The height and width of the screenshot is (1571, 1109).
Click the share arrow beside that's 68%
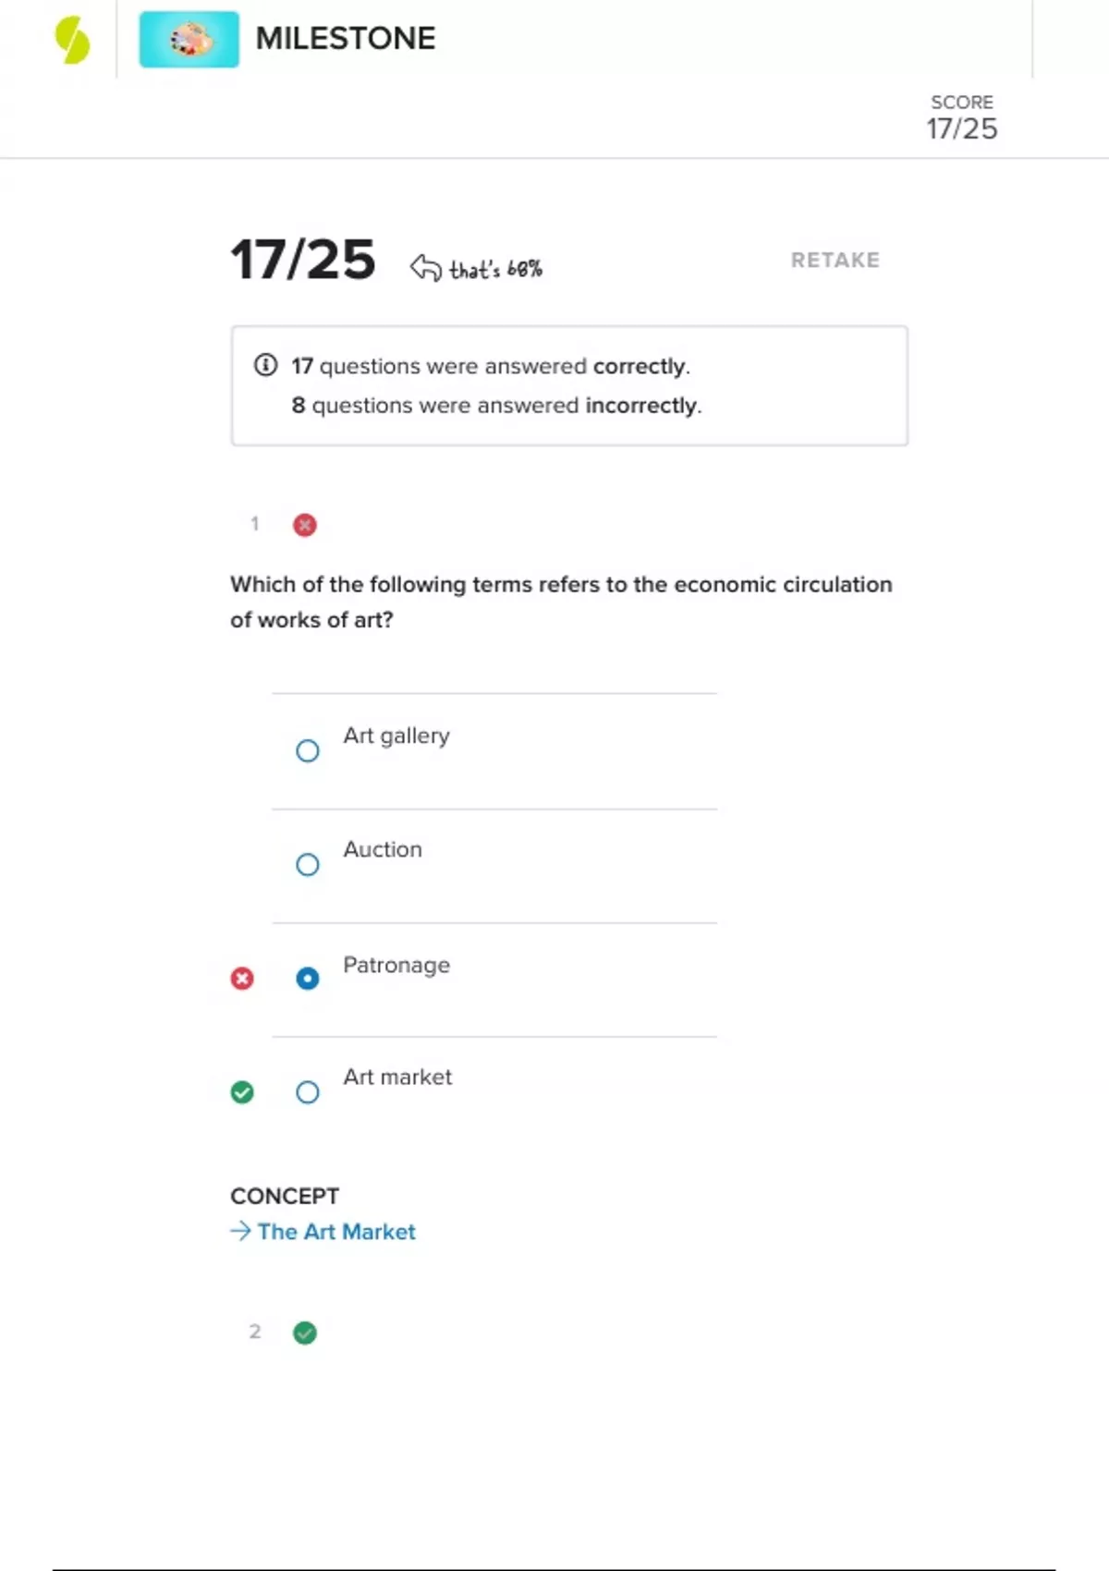point(425,268)
